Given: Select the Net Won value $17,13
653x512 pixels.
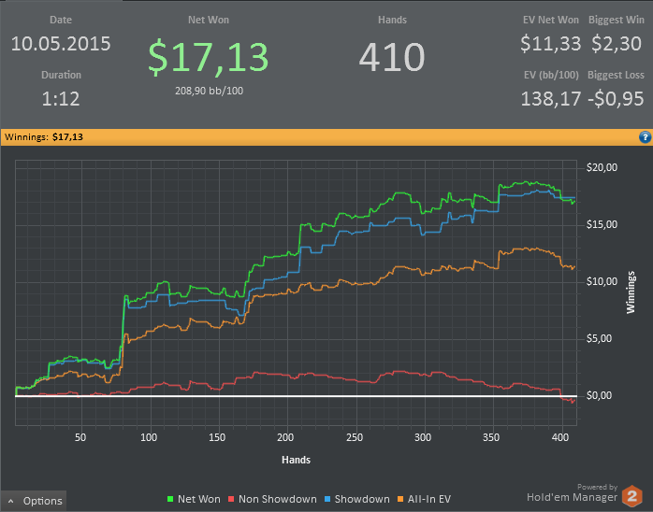Looking at the screenshot, I should (209, 57).
